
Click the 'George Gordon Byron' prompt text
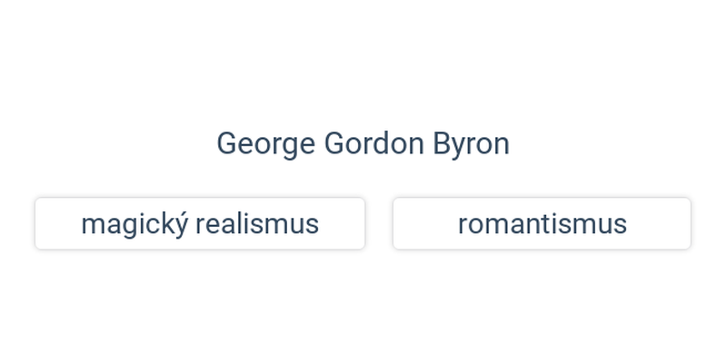point(363,143)
